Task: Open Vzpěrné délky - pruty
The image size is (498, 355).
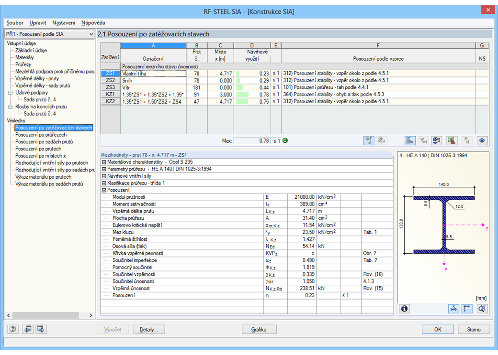Action: 37,79
